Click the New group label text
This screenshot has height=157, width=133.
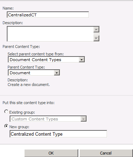point(19,127)
